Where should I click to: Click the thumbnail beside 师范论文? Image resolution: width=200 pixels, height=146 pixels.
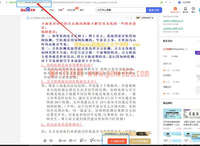pos(198,90)
